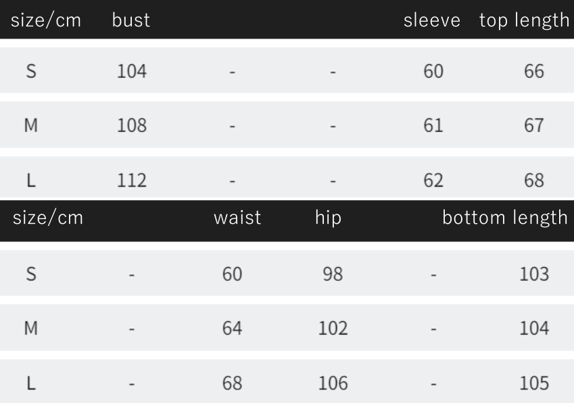The width and height of the screenshot is (574, 403).
Task: Click size/cm header in the top table
Action: [46, 20]
